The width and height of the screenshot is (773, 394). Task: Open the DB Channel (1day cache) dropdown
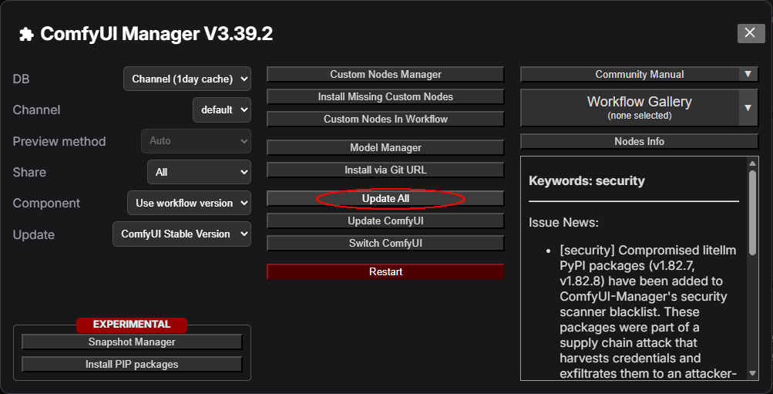pyautogui.click(x=187, y=79)
